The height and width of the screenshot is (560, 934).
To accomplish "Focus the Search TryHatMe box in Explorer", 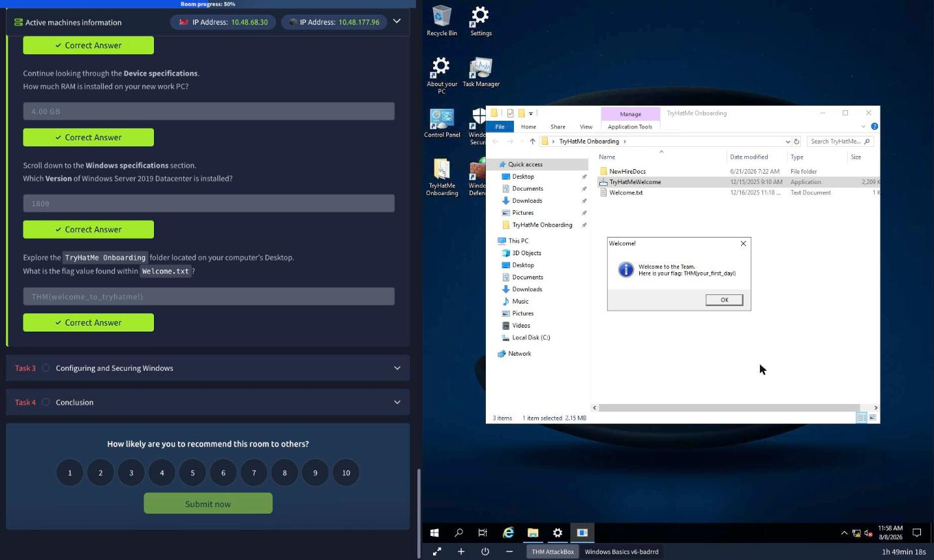I will point(840,142).
